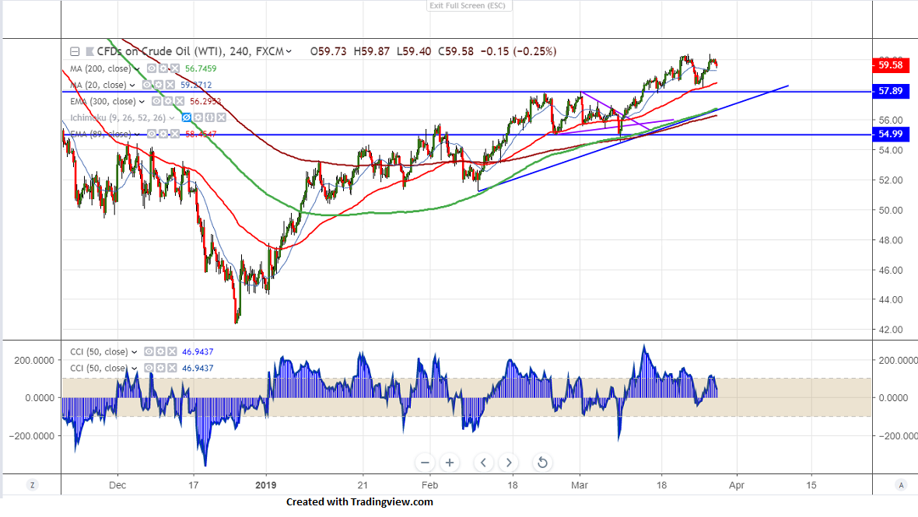Delete the EMA (89, close) indicator
The image size is (918, 517).
[174, 134]
